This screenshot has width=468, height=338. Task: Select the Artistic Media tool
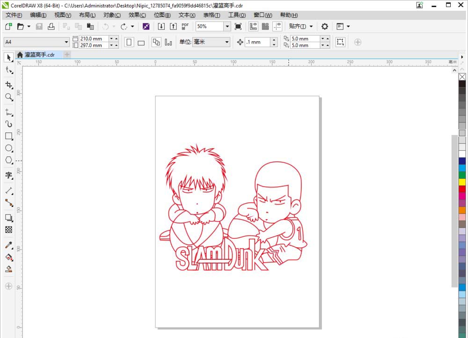(8, 124)
